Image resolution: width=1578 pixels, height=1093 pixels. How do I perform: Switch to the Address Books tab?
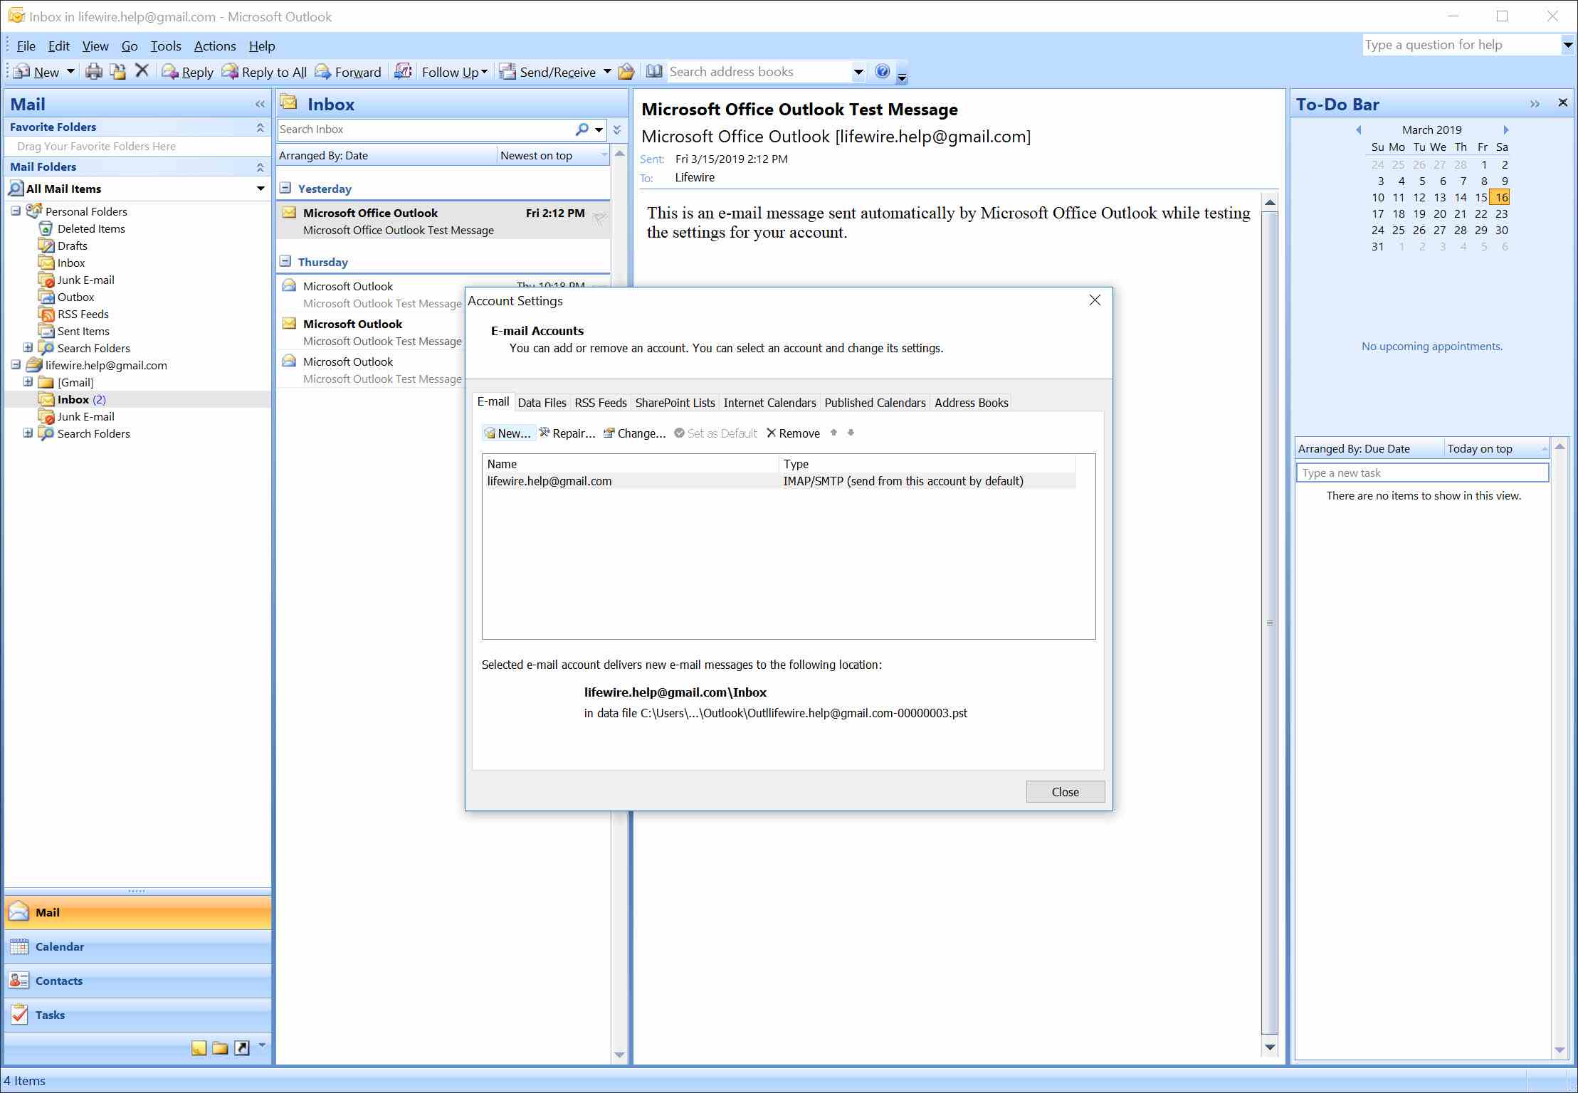point(971,403)
